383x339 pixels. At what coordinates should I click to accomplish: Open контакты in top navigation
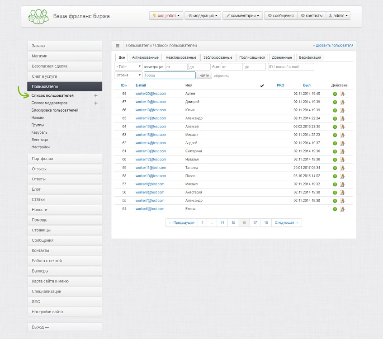[312, 16]
